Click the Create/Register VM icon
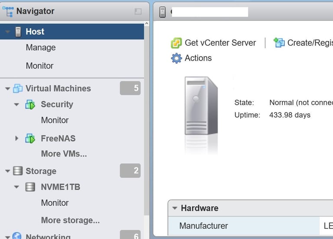 pyautogui.click(x=279, y=43)
